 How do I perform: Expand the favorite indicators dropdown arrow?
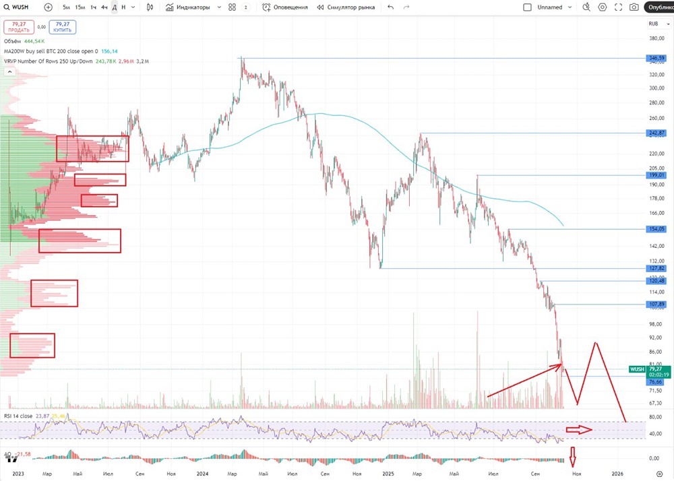coord(219,7)
